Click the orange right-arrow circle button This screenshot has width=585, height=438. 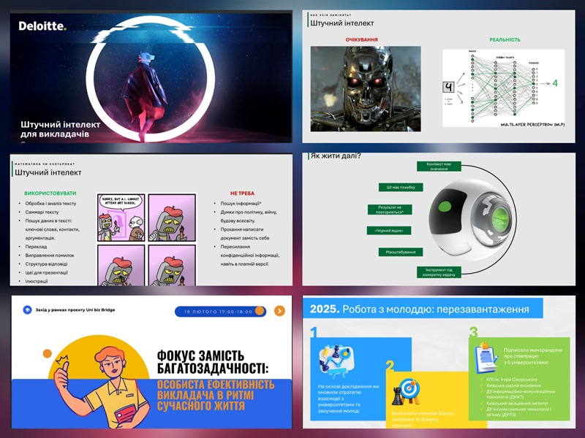[x=279, y=311]
